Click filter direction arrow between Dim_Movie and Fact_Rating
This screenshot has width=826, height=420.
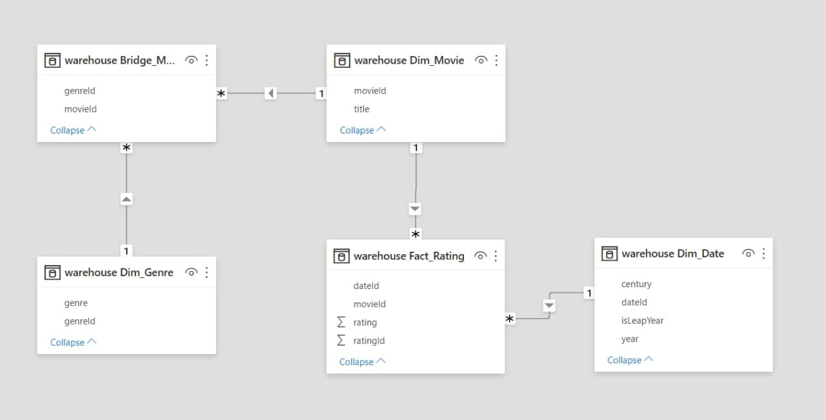click(x=415, y=209)
